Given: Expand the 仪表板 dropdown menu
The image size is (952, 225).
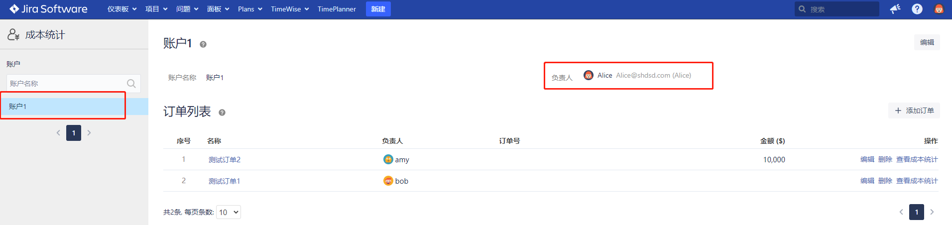Looking at the screenshot, I should 122,9.
